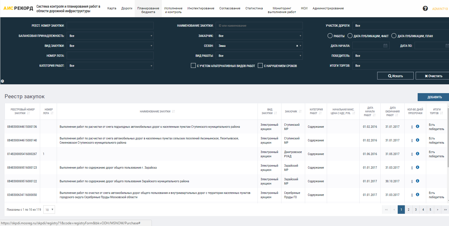The image size is (449, 226).
Task: Sort by ДАТА НАЧАЛА РАБОТ column
Action: (x=374, y=115)
